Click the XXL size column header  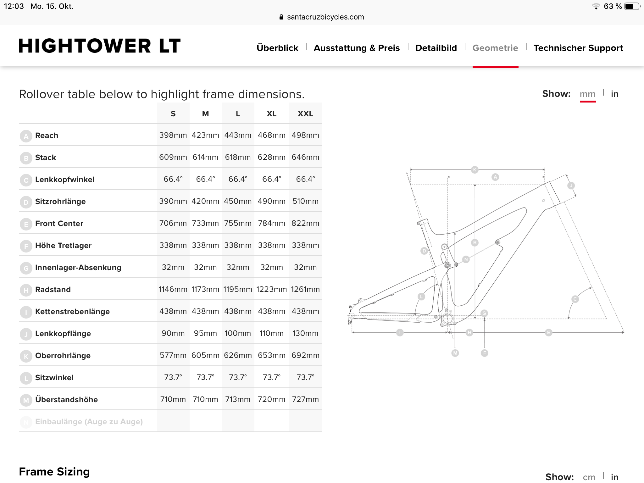pyautogui.click(x=305, y=114)
